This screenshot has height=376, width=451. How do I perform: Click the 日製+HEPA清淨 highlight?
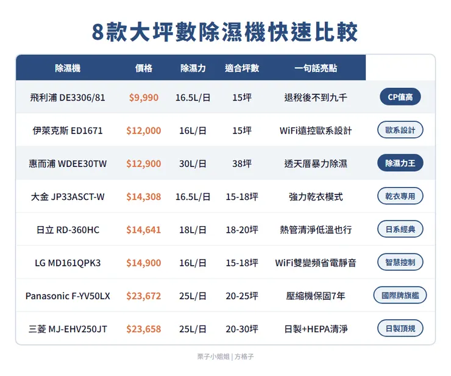click(316, 329)
